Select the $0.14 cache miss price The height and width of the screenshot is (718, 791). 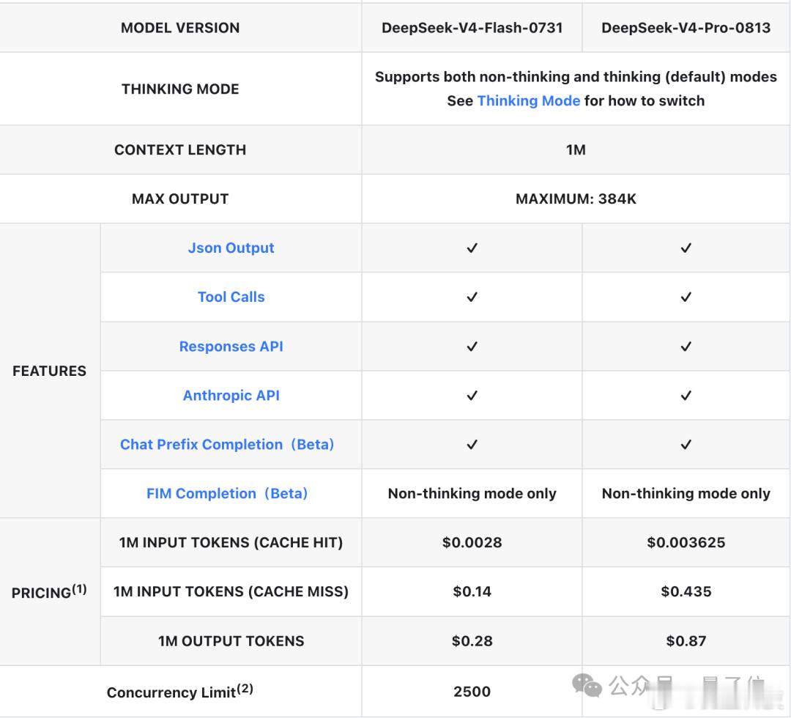[472, 591]
